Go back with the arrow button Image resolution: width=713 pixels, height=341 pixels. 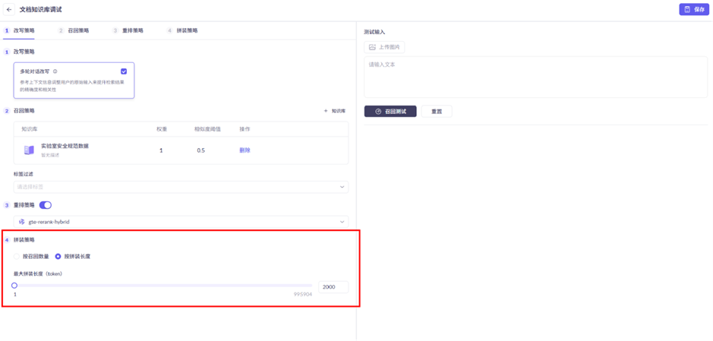click(10, 10)
